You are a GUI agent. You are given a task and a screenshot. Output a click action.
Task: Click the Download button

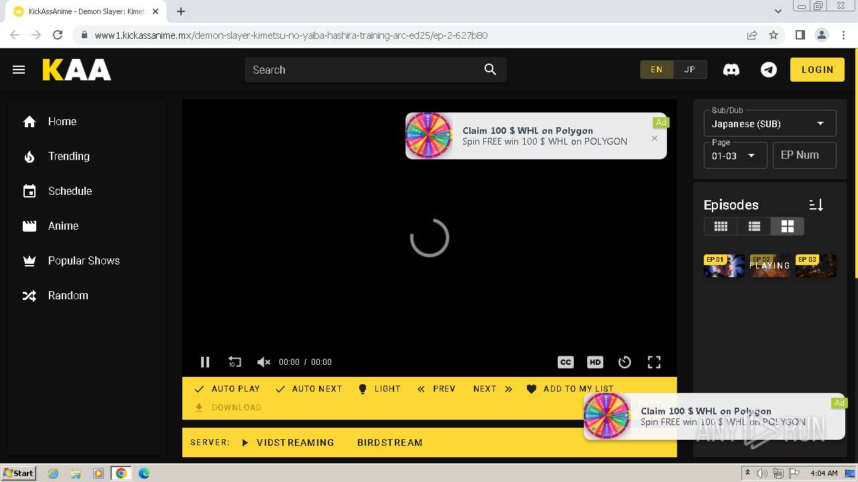coord(228,408)
